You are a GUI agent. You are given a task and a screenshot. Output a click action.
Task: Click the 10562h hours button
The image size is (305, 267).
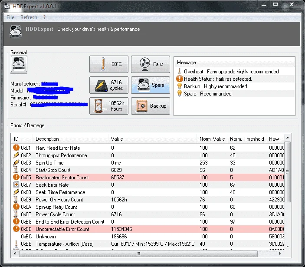pos(109,106)
